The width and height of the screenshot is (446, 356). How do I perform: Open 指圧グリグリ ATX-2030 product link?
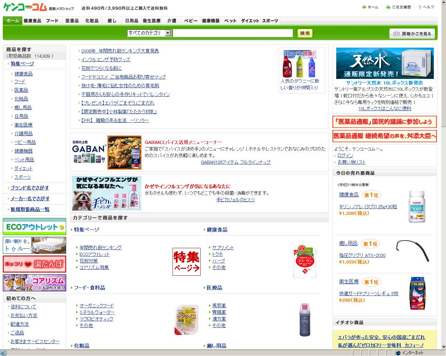362,255
